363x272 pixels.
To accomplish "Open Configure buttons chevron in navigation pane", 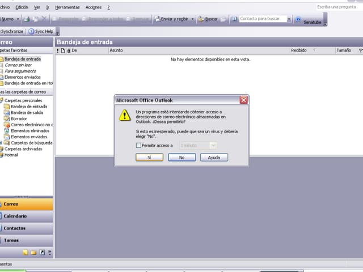I will [x=50, y=252].
